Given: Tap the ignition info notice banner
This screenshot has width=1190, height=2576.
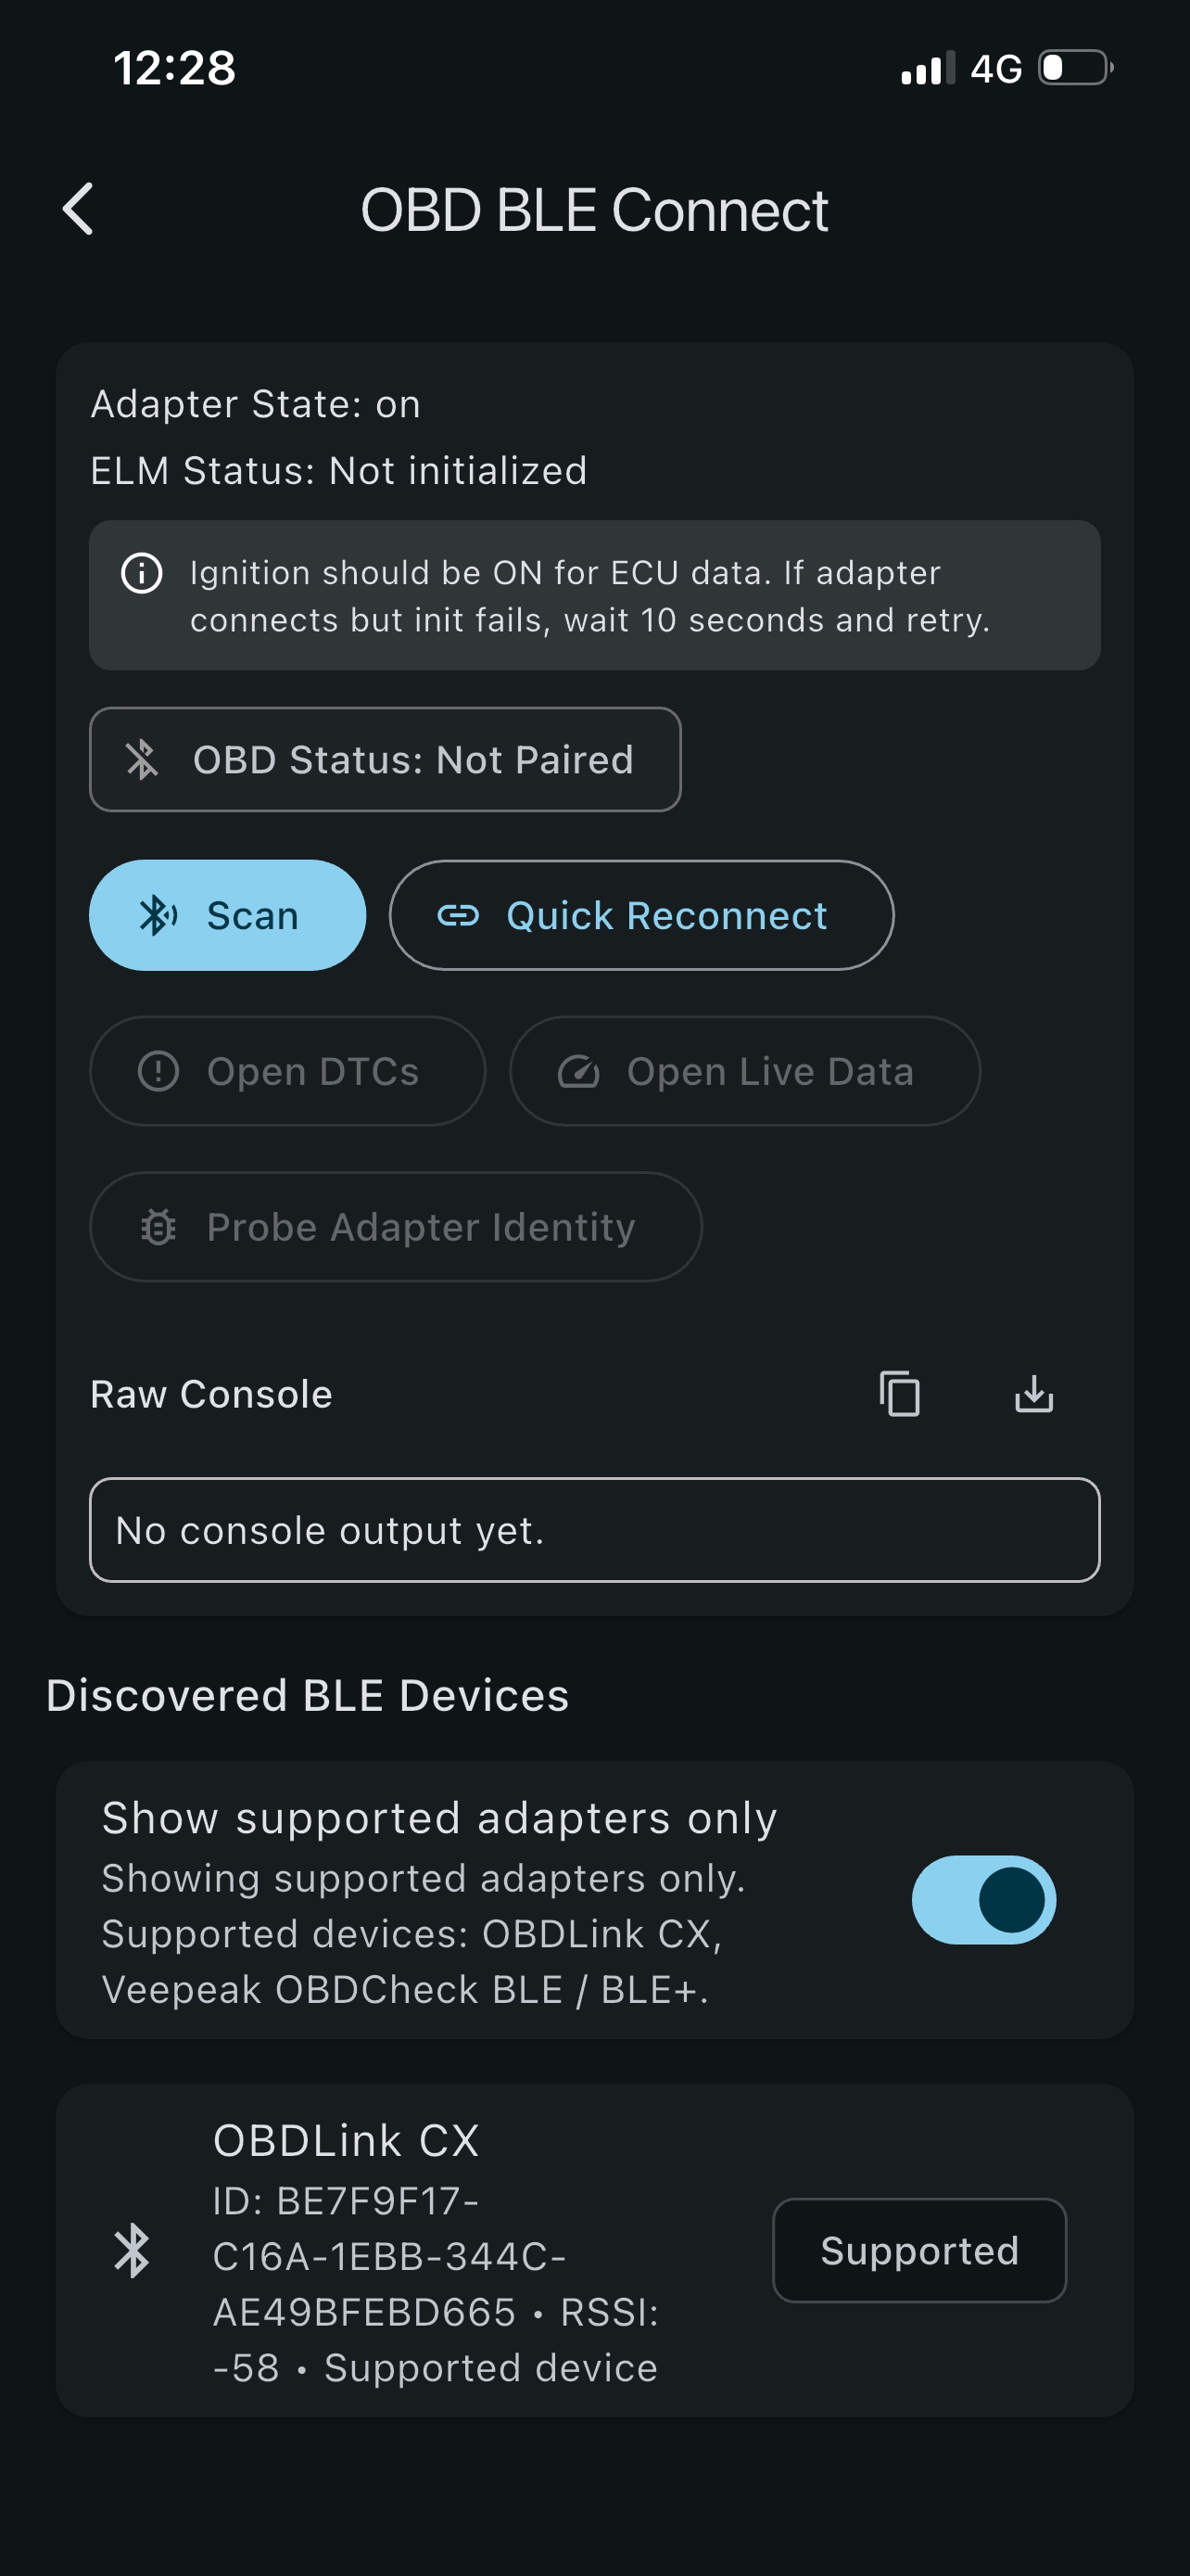Looking at the screenshot, I should 594,595.
